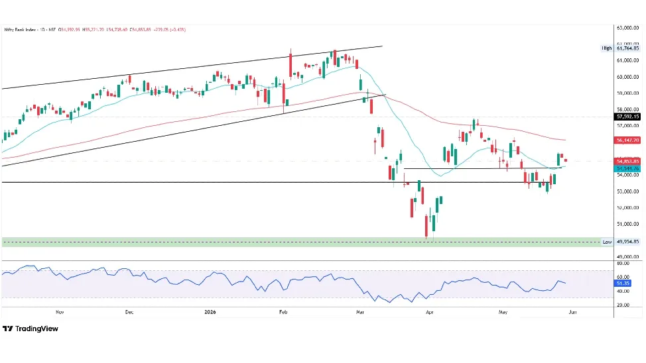This screenshot has width=646, height=363.
Task: Click the 60,000.00 price axis label
Action: click(628, 77)
